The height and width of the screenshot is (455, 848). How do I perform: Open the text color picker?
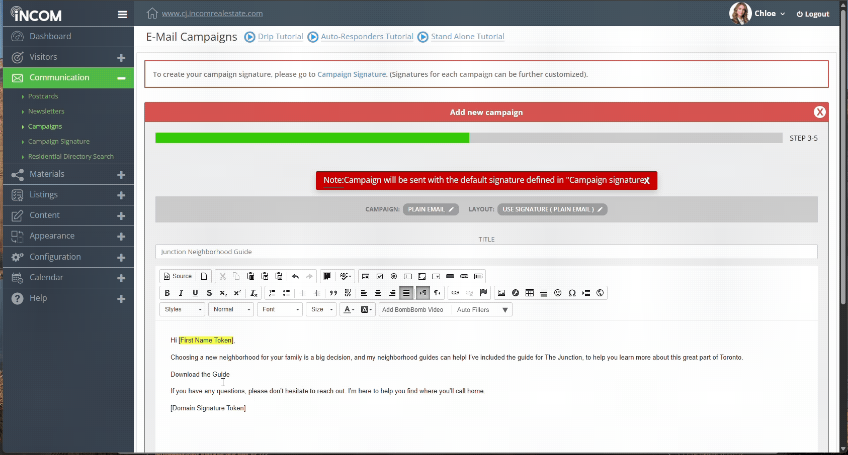point(349,310)
